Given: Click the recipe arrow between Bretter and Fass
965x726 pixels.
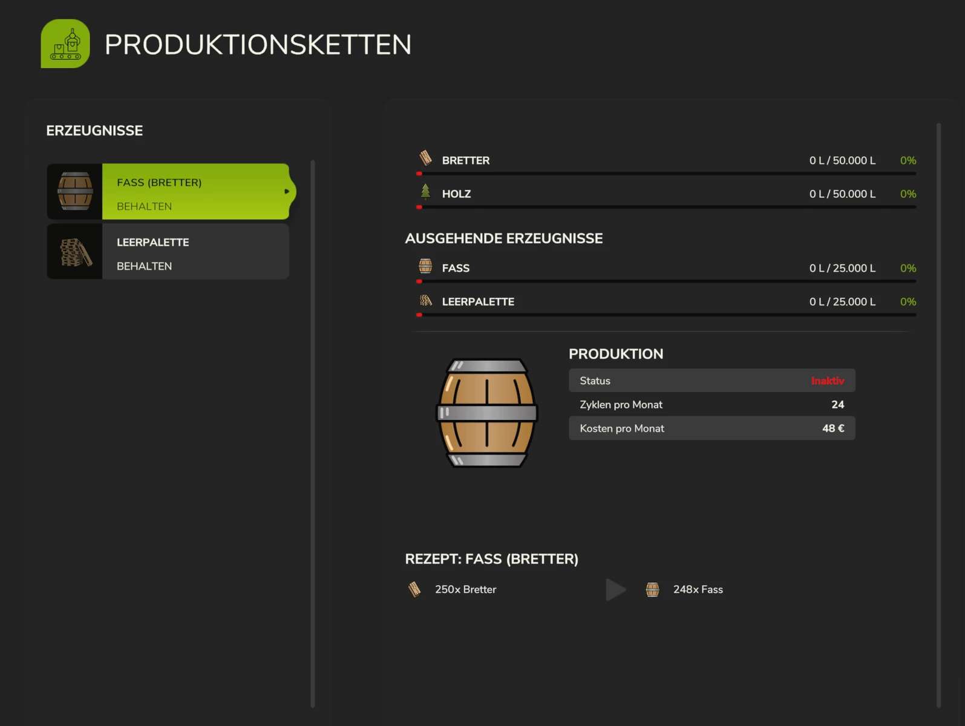Looking at the screenshot, I should pyautogui.click(x=615, y=589).
